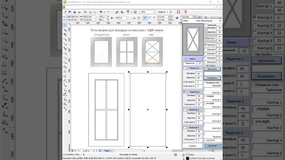285x160 pixels.
Task: Click the Контур 2 layer name field
Action: [x=212, y=103]
